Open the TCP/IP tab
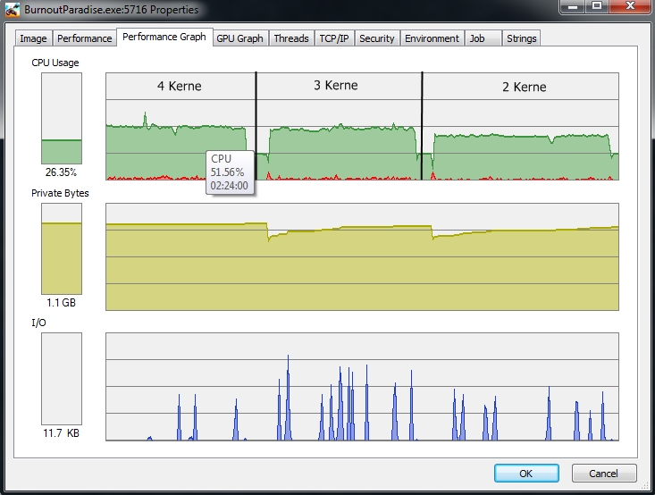The image size is (655, 495). tap(334, 38)
